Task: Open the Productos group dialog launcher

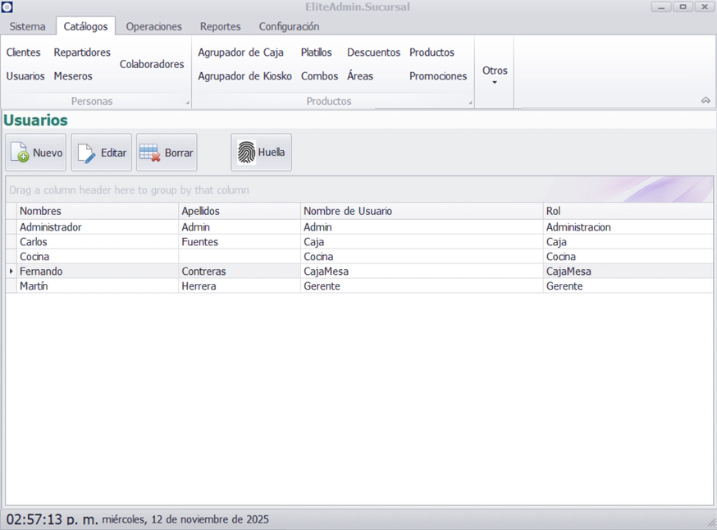Action: coord(470,103)
